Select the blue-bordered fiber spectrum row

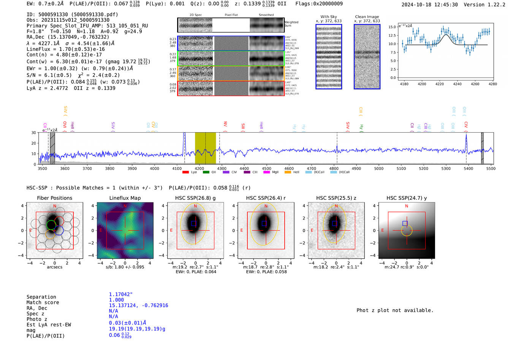coord(231,43)
